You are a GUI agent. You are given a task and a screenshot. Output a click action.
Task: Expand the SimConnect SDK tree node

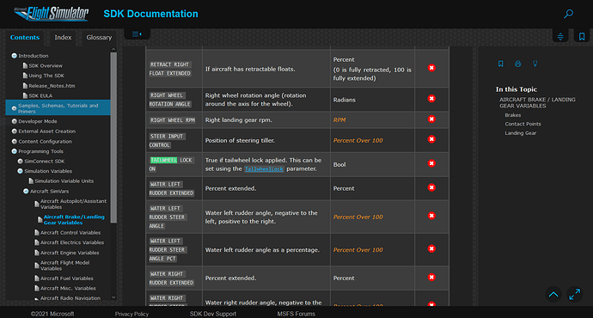click(20, 161)
